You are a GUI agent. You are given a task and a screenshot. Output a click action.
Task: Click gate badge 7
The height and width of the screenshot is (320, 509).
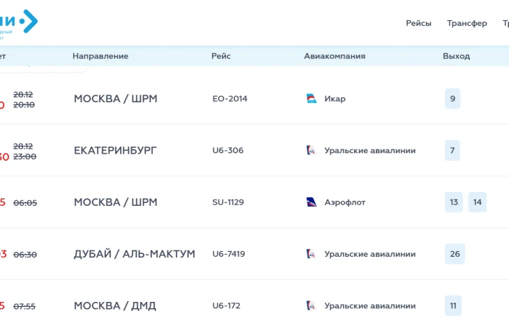click(453, 150)
